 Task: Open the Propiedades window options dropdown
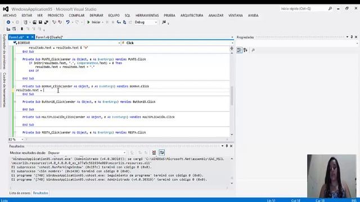pyautogui.click(x=347, y=37)
